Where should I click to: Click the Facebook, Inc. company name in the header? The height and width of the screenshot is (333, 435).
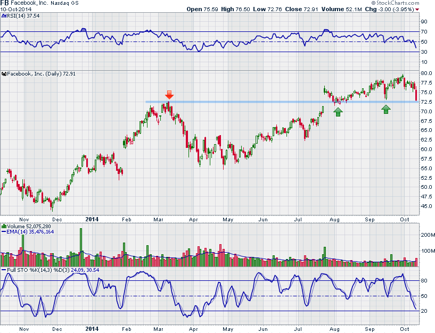[x=29, y=3]
